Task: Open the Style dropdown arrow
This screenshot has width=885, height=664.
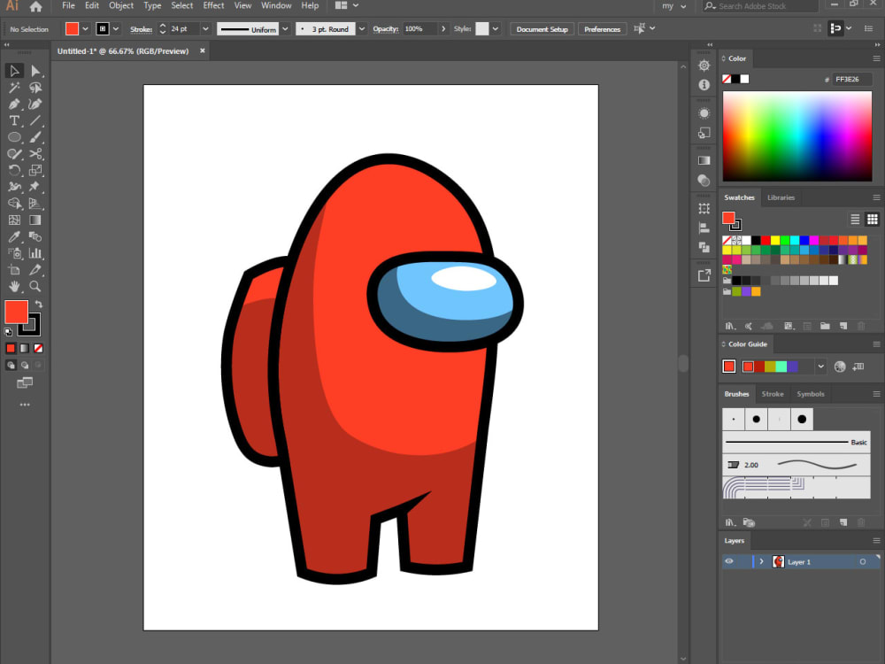Action: tap(496, 29)
